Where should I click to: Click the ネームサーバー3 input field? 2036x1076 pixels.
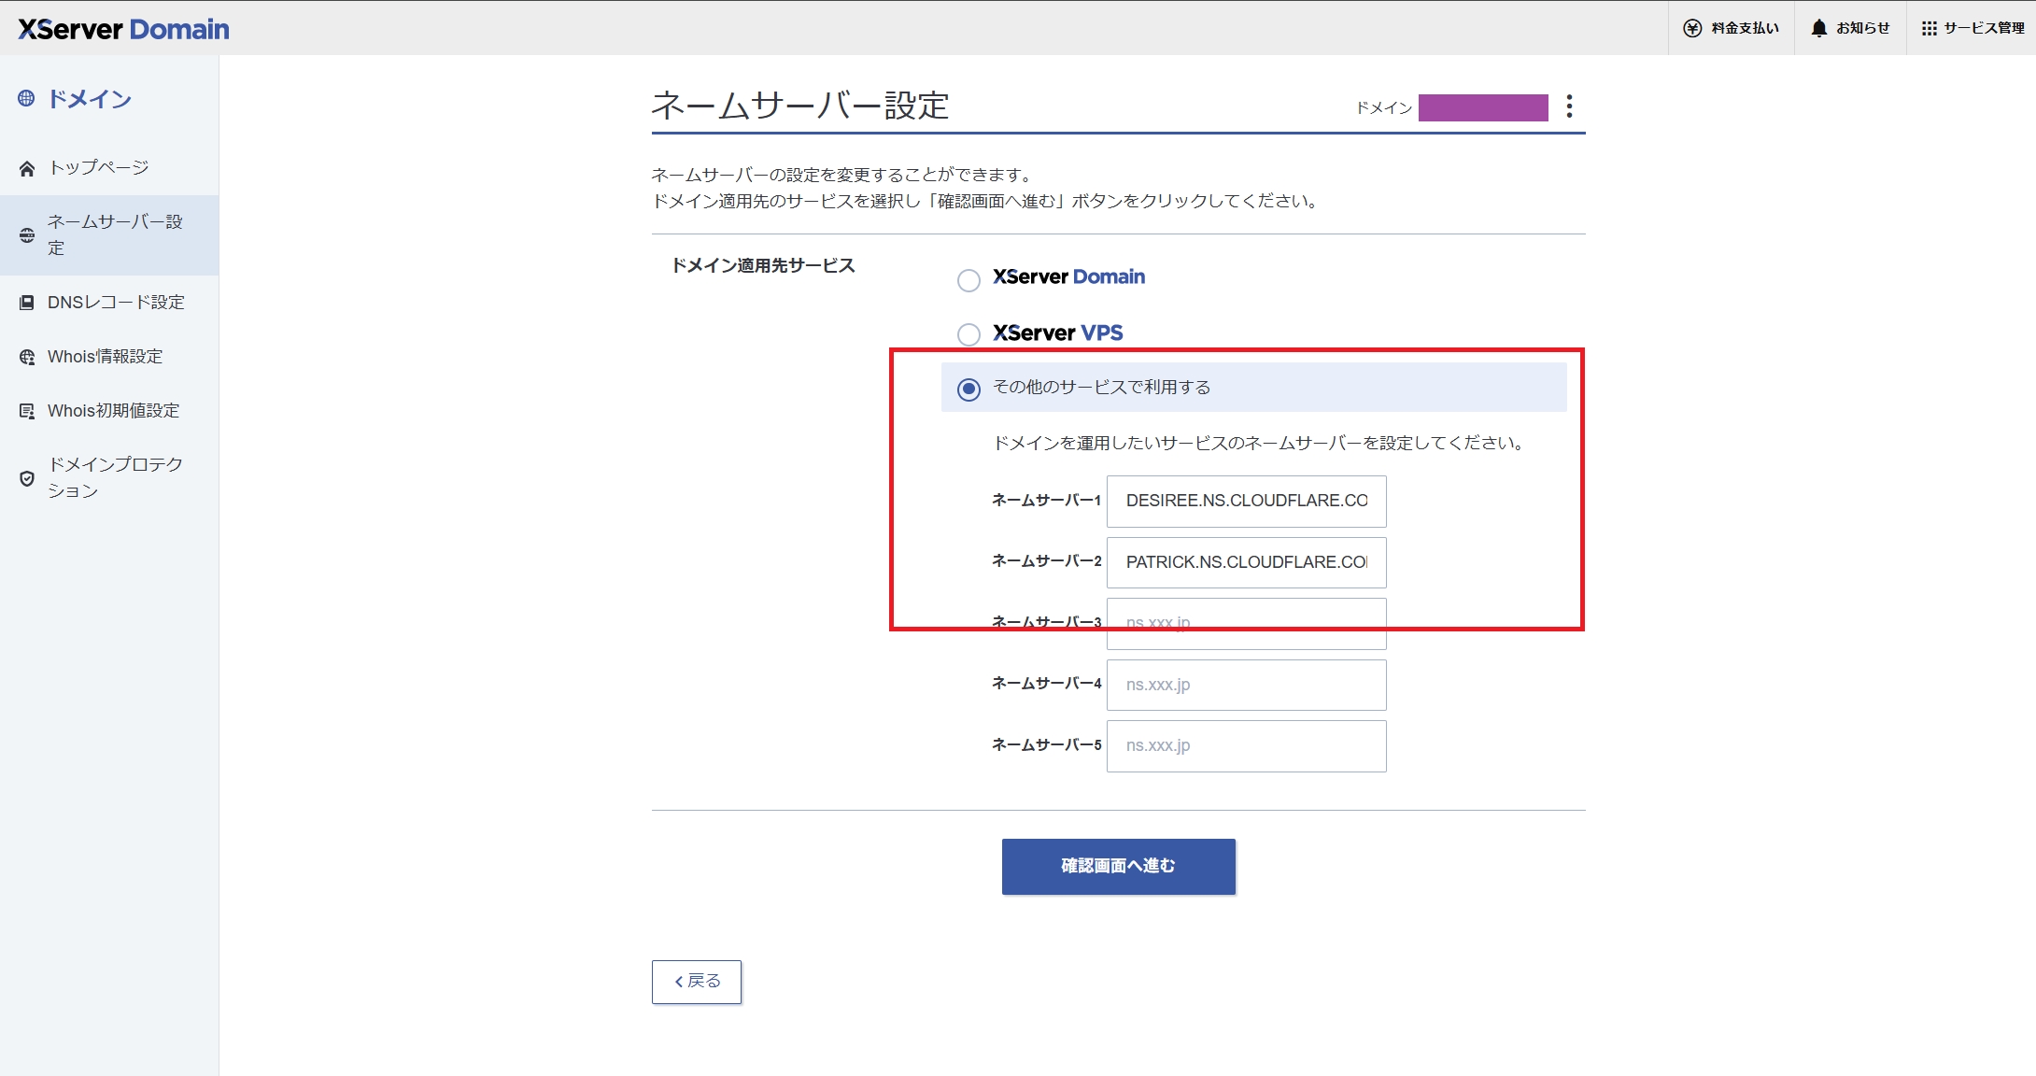pyautogui.click(x=1246, y=624)
